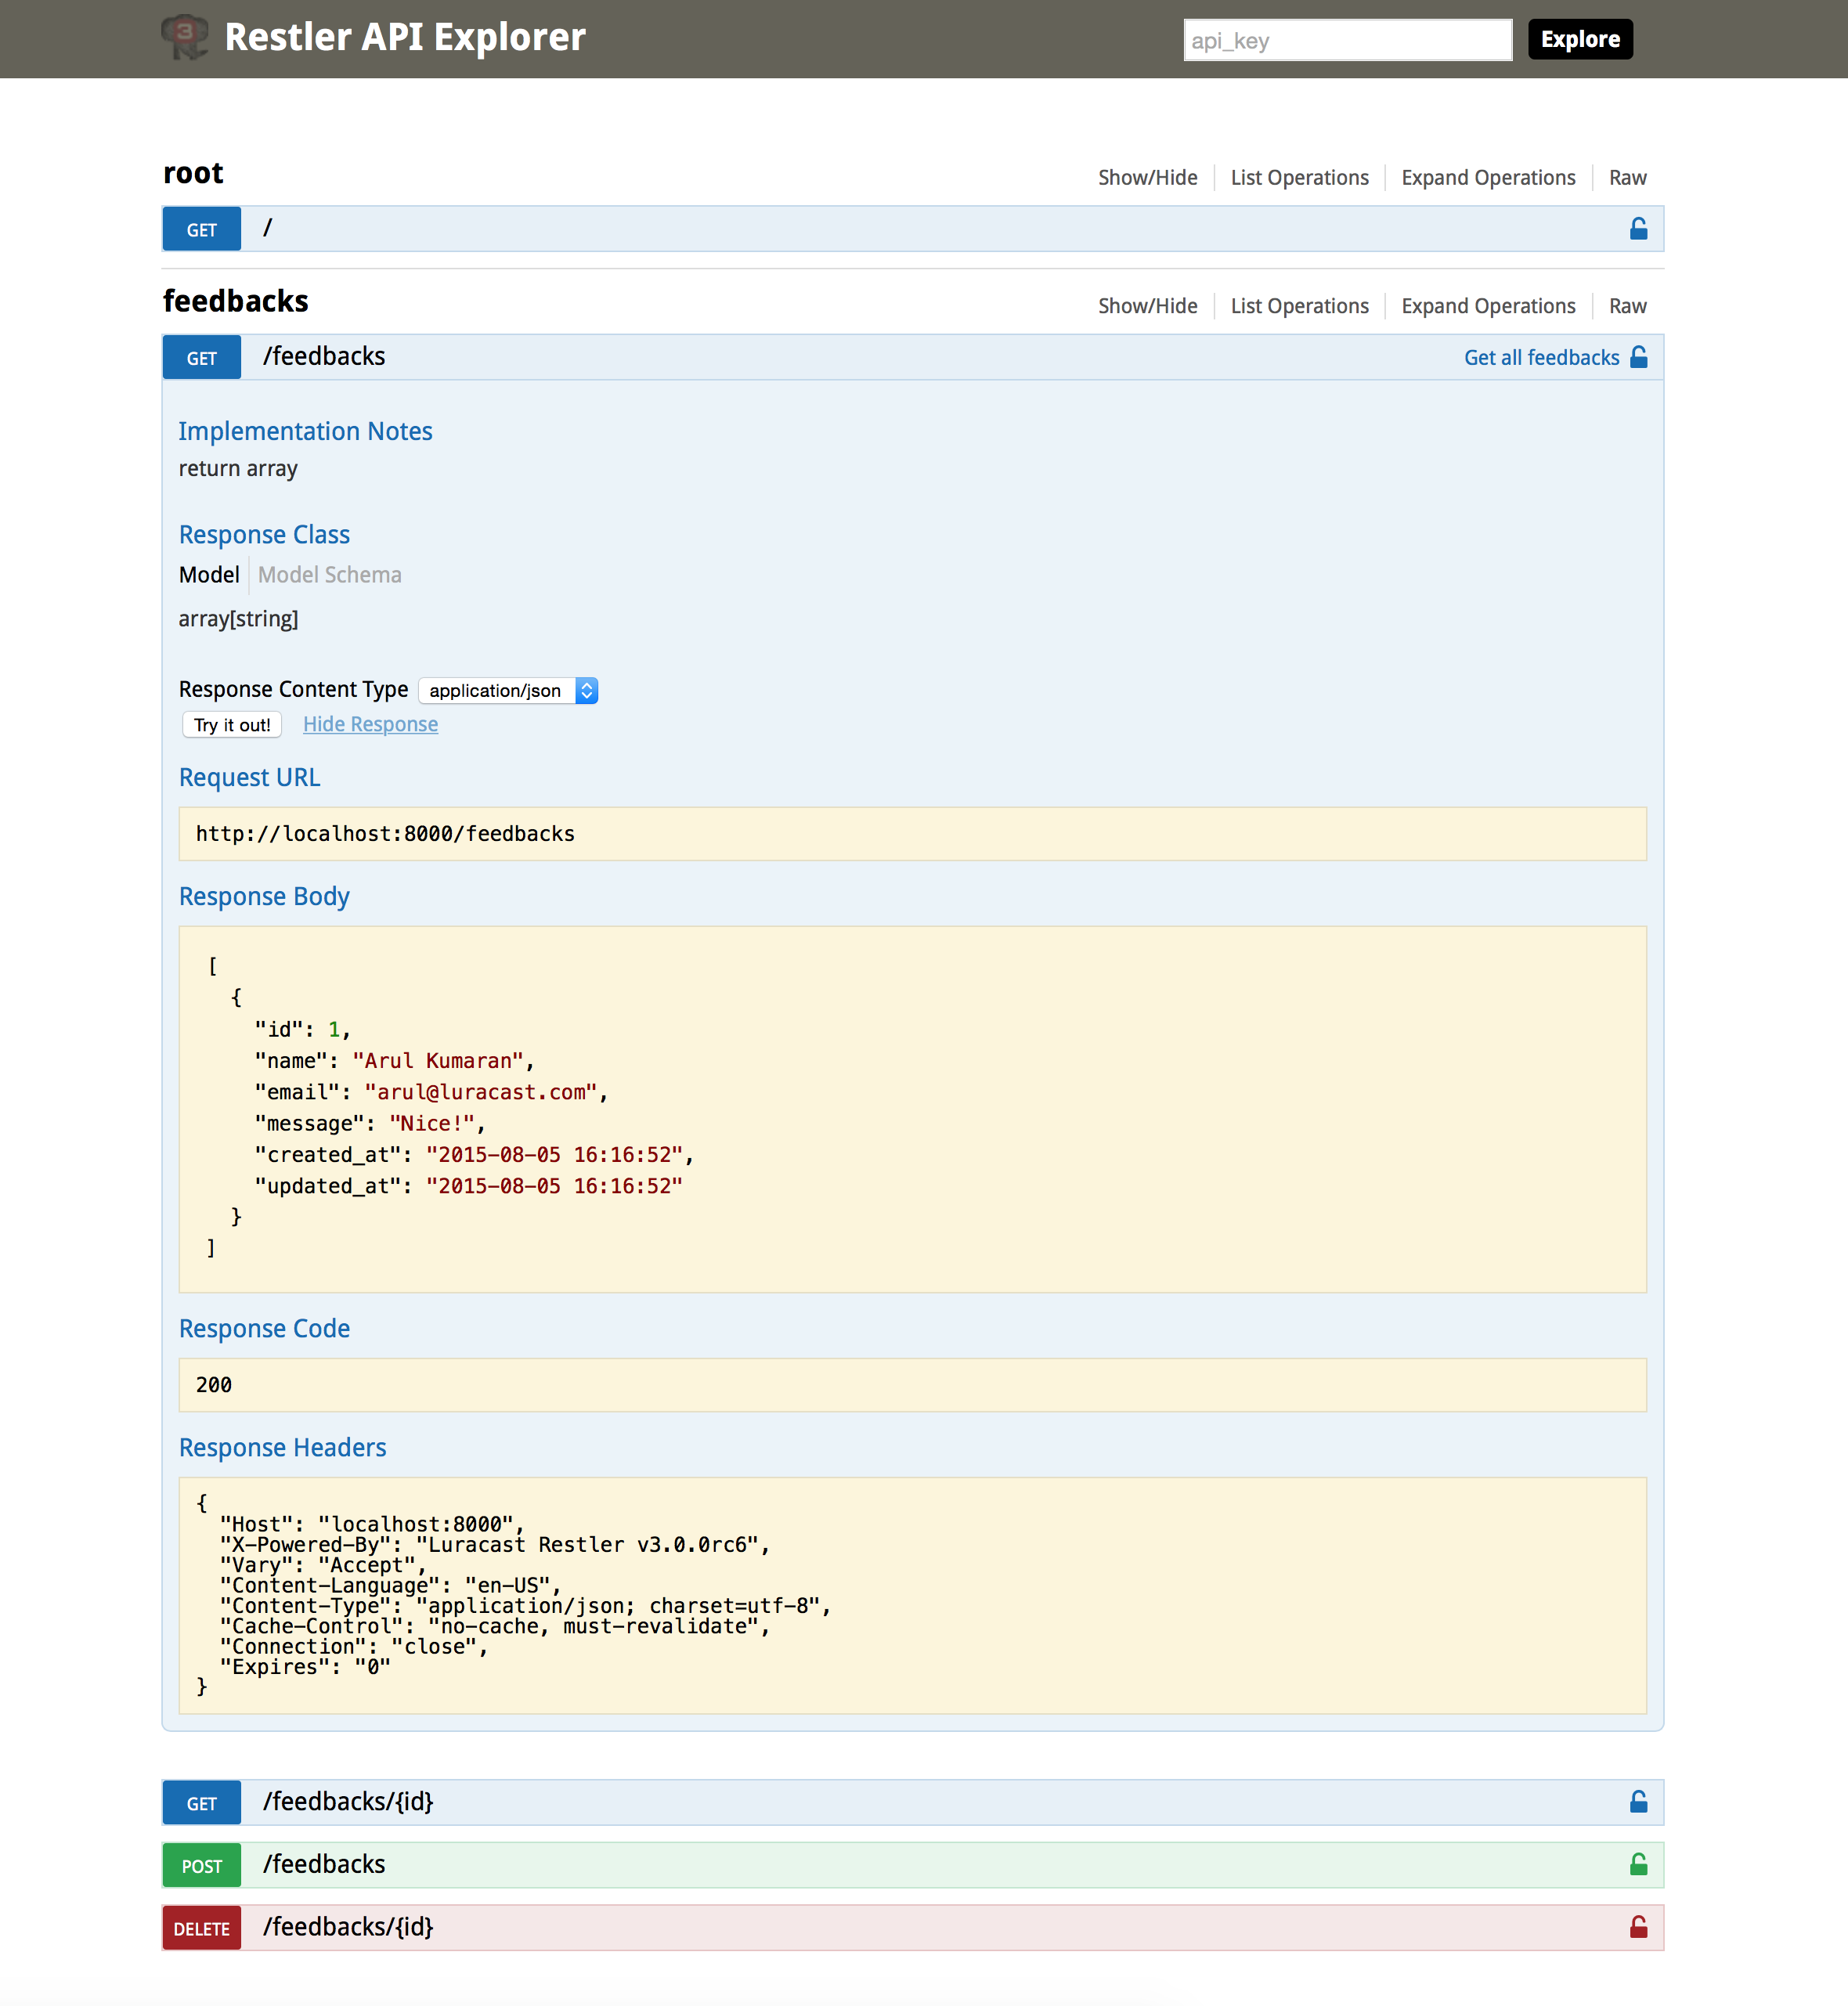Expand the GET /feedbacks/{id} operation
This screenshot has height=2006, width=1848.
click(x=348, y=1802)
